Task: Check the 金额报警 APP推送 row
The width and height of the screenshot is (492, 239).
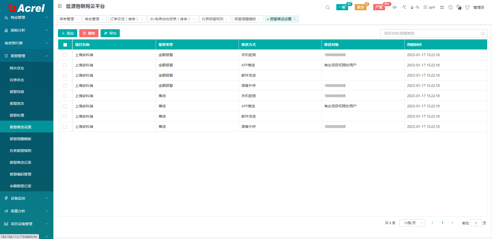Action: (x=65, y=65)
